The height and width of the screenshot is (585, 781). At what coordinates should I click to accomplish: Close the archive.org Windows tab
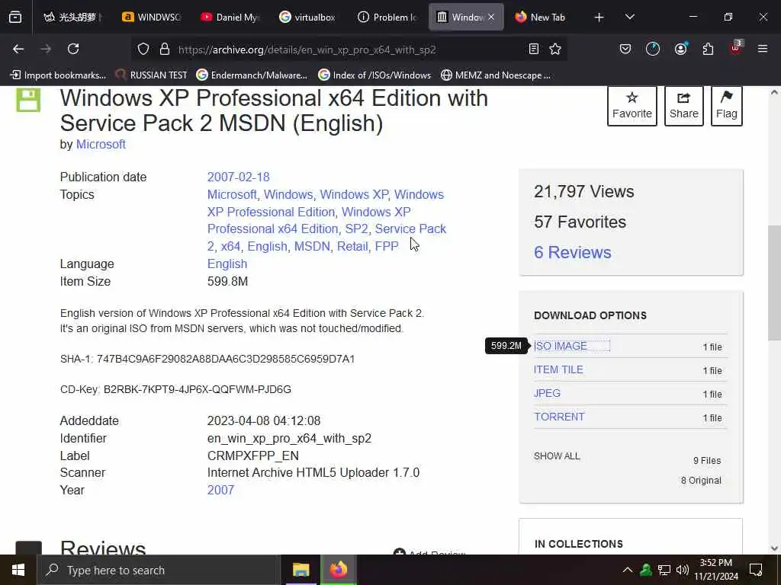point(491,17)
